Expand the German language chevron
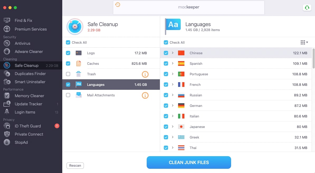Image resolution: width=315 pixels, height=173 pixels. [173, 105]
